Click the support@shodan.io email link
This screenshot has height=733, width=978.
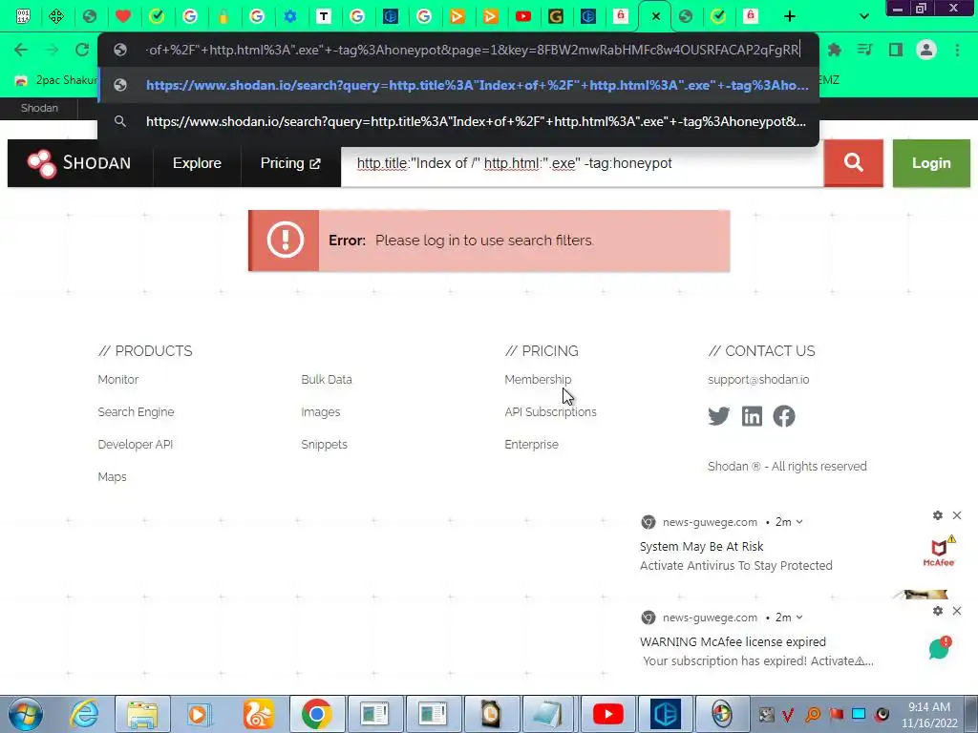(x=758, y=380)
